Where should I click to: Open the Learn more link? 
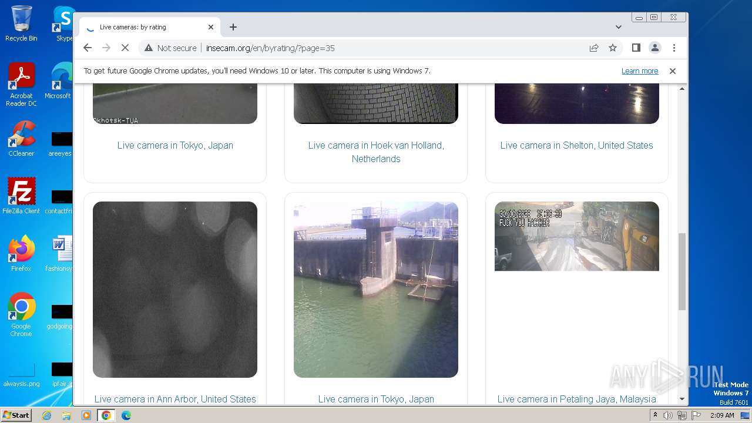[x=640, y=70]
